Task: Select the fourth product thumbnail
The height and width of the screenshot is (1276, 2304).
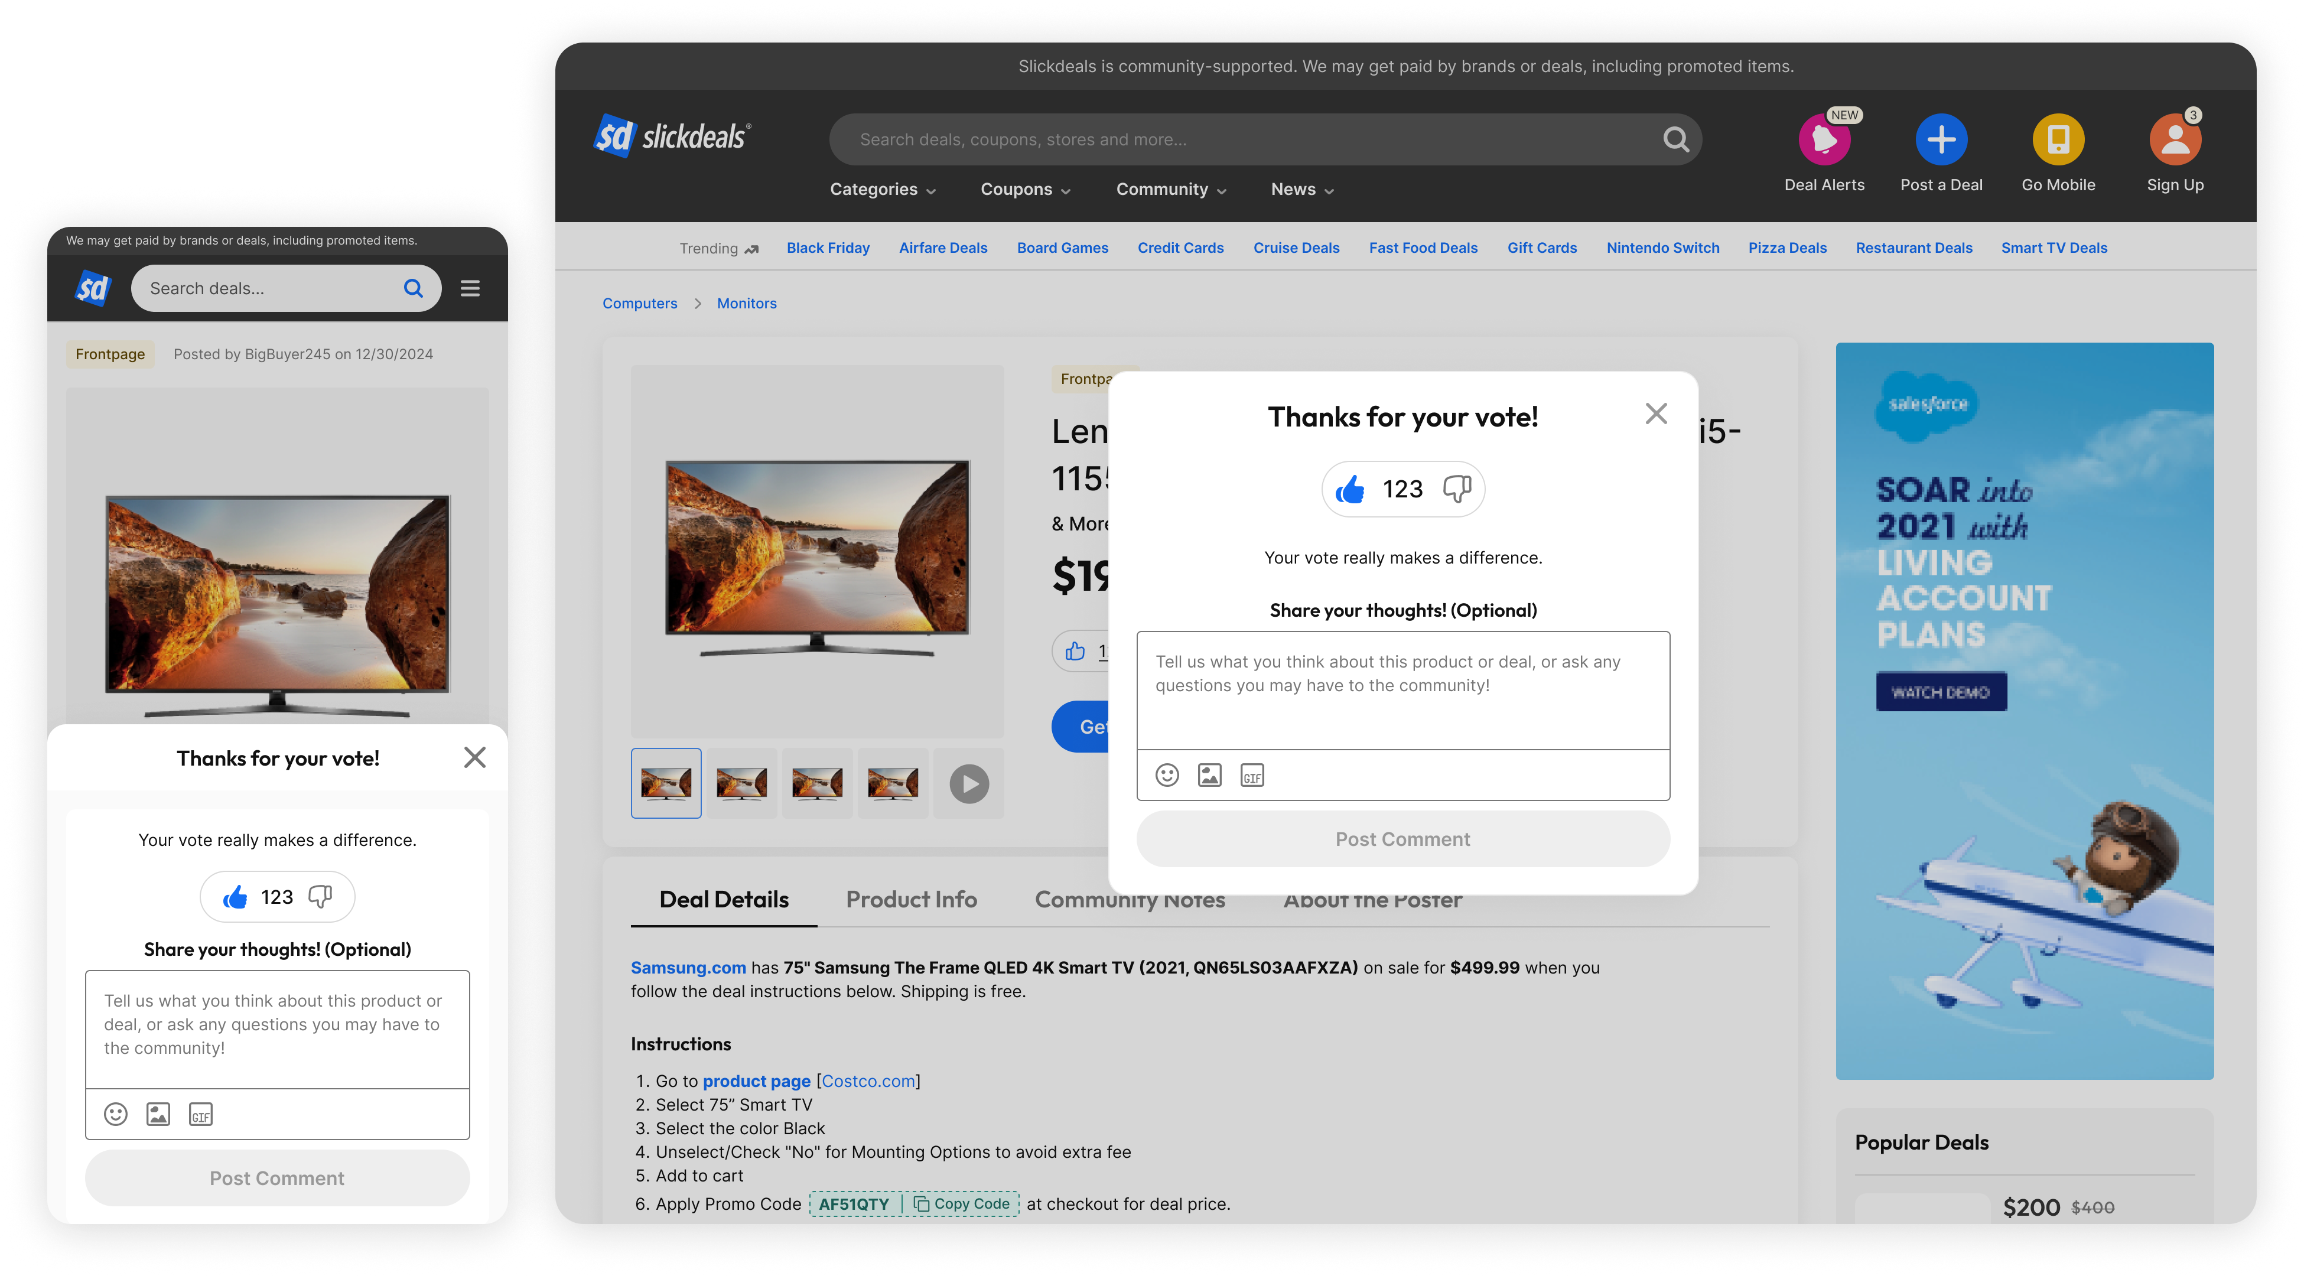Action: (x=893, y=783)
